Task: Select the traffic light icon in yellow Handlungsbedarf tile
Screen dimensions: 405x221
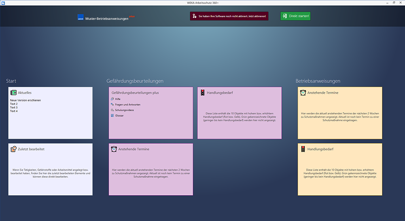Action: click(303, 149)
